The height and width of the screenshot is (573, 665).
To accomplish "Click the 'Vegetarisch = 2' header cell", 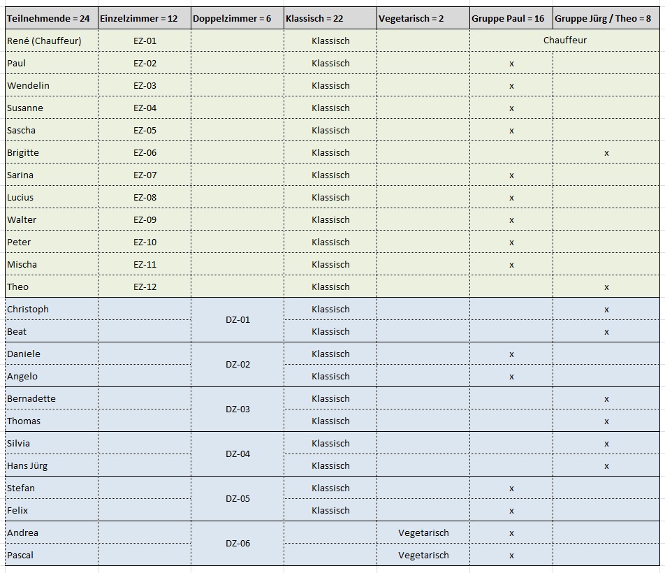I will click(423, 19).
